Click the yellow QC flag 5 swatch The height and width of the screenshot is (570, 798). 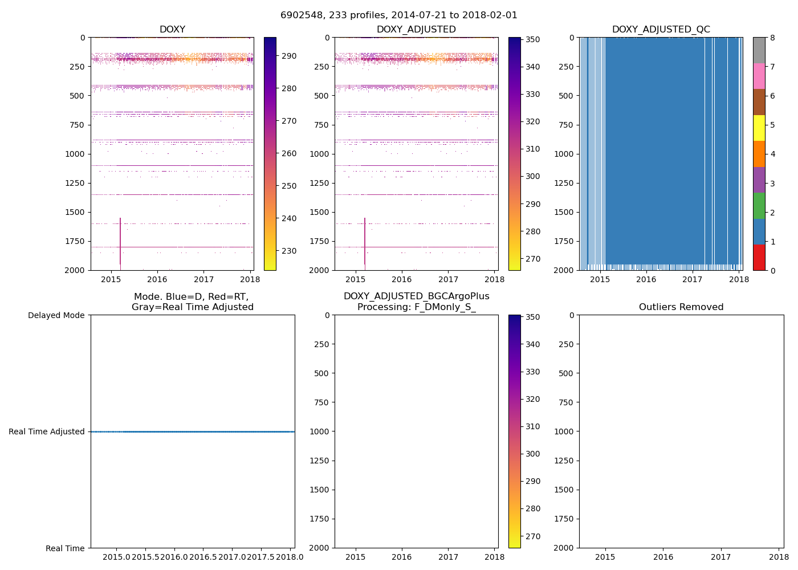coord(759,128)
